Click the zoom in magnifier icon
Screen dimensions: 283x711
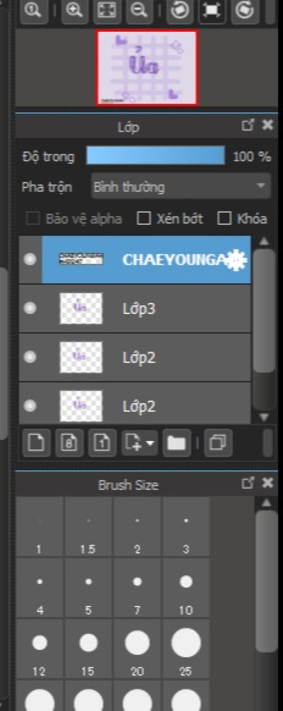[74, 10]
